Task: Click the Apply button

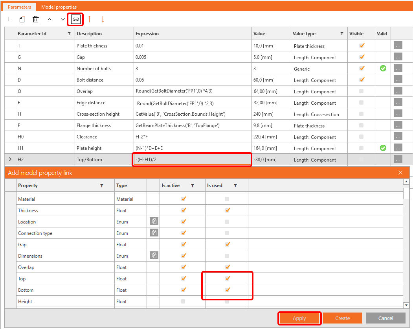Action: [299, 318]
